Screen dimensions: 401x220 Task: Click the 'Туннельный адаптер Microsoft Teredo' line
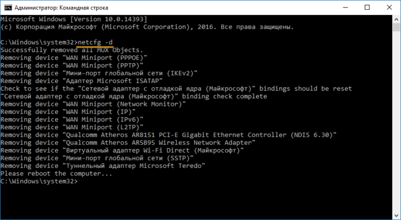103,166
